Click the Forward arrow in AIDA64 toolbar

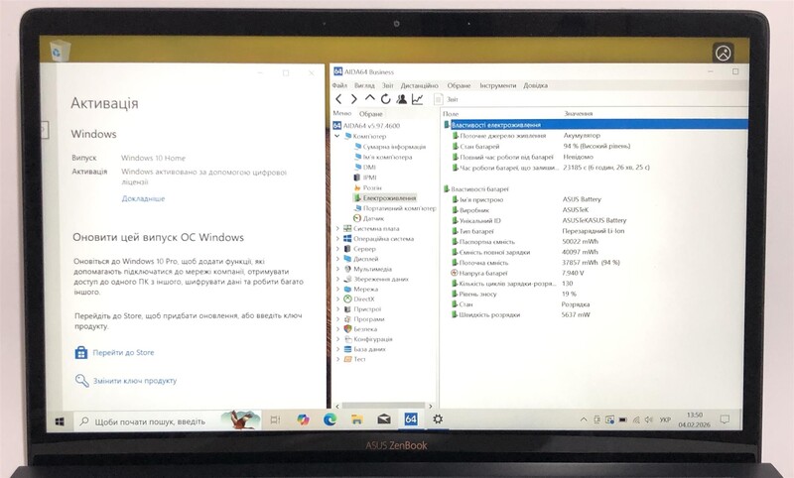point(354,99)
